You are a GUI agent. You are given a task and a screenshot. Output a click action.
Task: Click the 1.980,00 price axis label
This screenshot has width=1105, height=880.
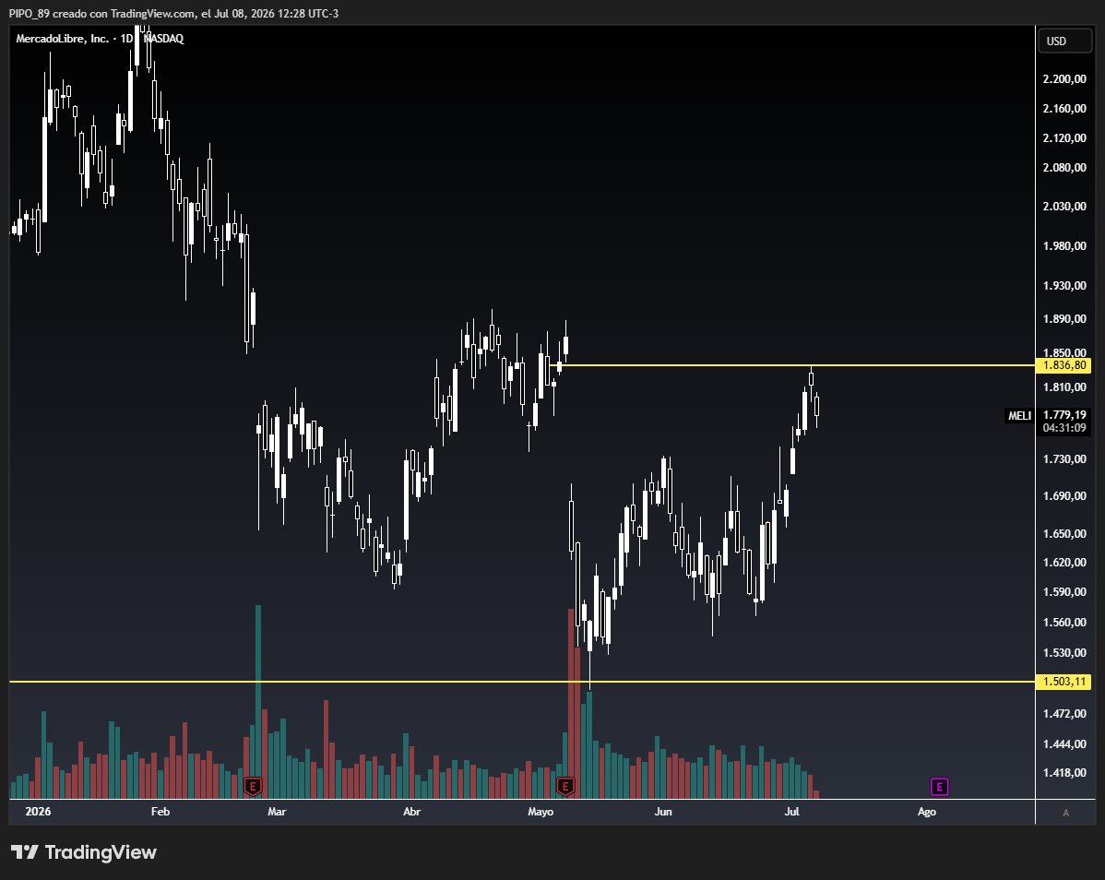[1064, 246]
